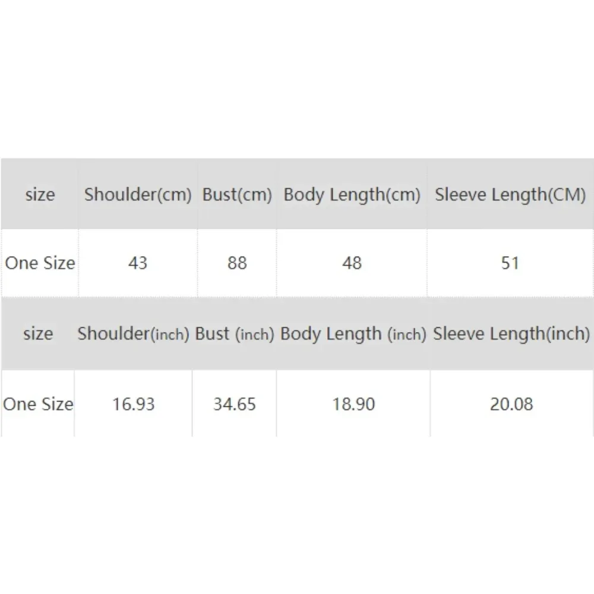Click the Sleeve Length(CM) header cell

[x=510, y=195]
